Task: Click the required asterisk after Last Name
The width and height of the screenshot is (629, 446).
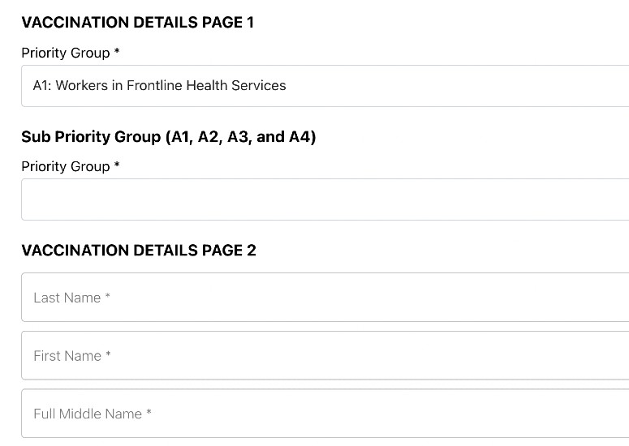Action: click(x=107, y=296)
